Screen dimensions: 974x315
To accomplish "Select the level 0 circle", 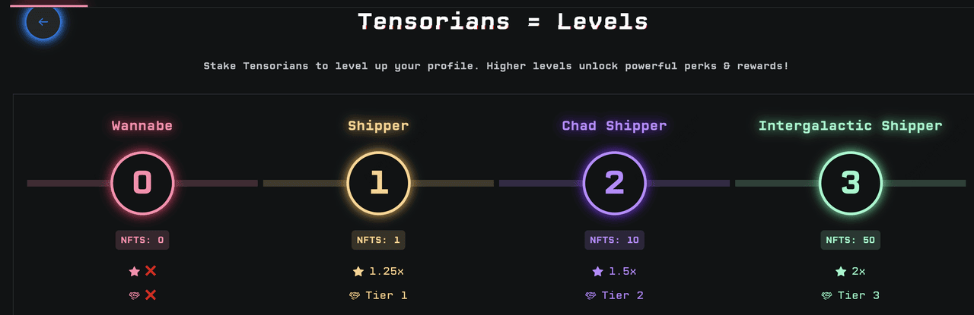I will (x=142, y=183).
